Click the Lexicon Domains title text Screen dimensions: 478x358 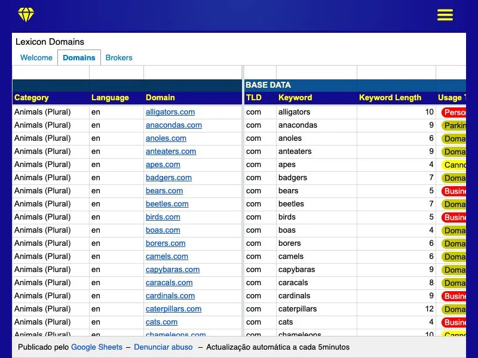[x=50, y=42]
